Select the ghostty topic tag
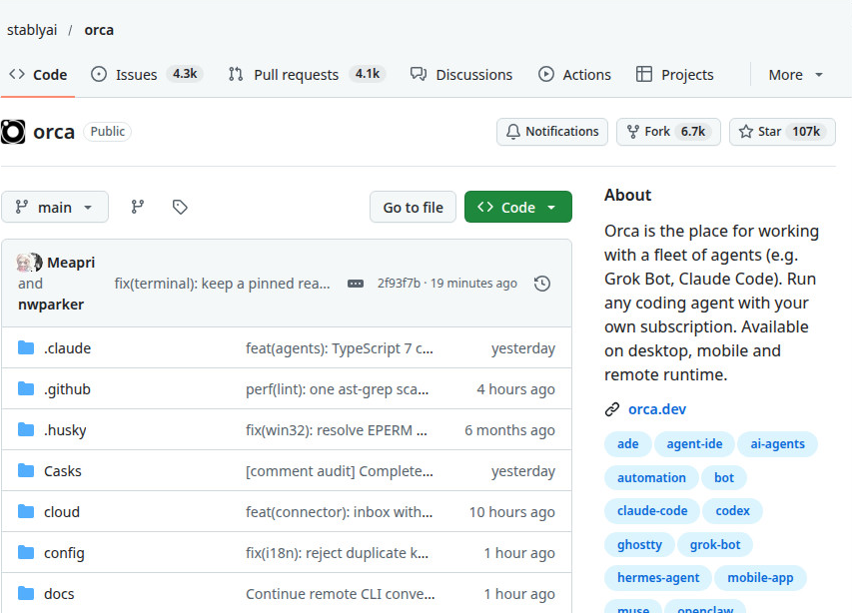The image size is (852, 613). point(639,544)
